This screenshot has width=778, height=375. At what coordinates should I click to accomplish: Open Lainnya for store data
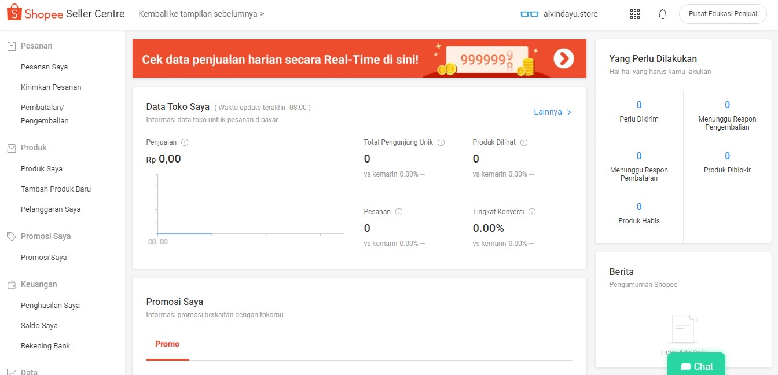click(552, 112)
